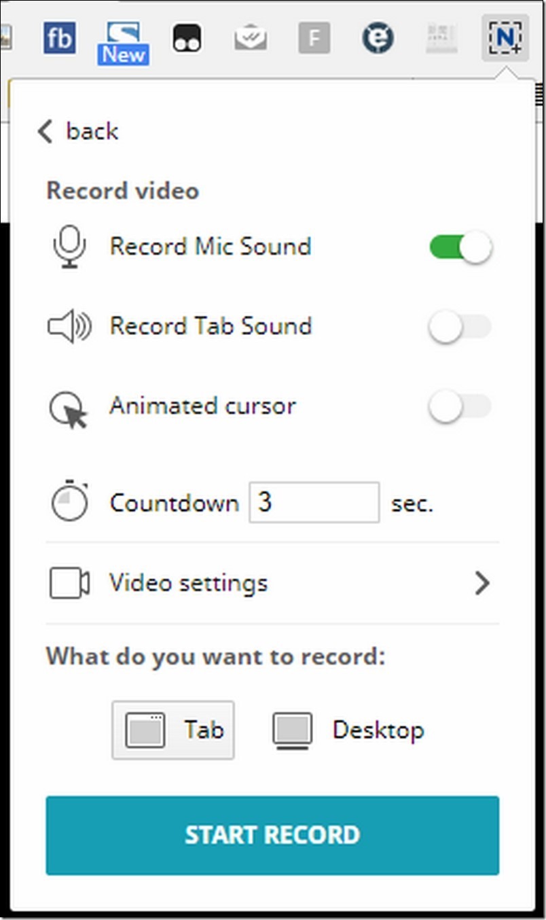The height and width of the screenshot is (920, 546).
Task: Click the fb extension icon
Action: point(59,39)
